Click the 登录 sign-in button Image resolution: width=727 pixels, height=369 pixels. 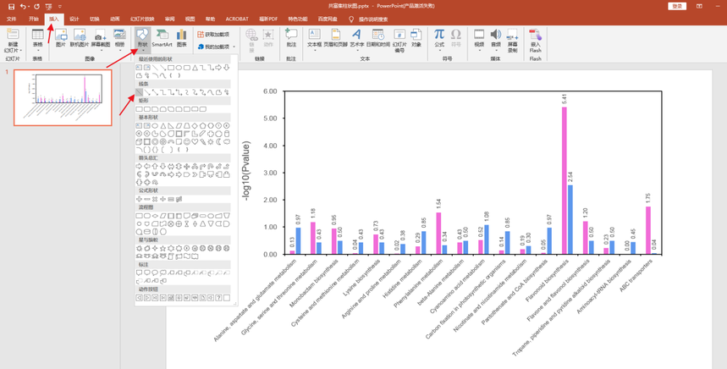click(x=677, y=6)
